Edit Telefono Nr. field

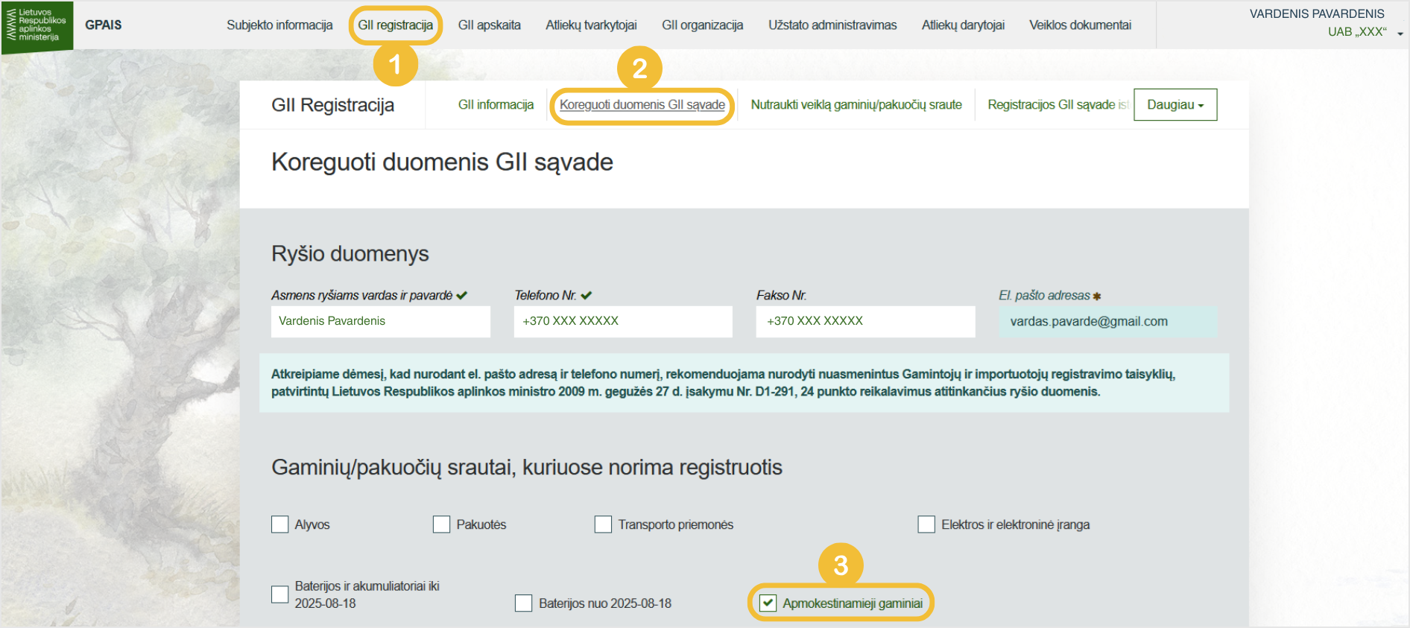point(623,322)
